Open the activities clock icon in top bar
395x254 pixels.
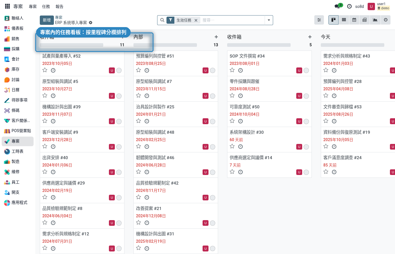point(349,6)
